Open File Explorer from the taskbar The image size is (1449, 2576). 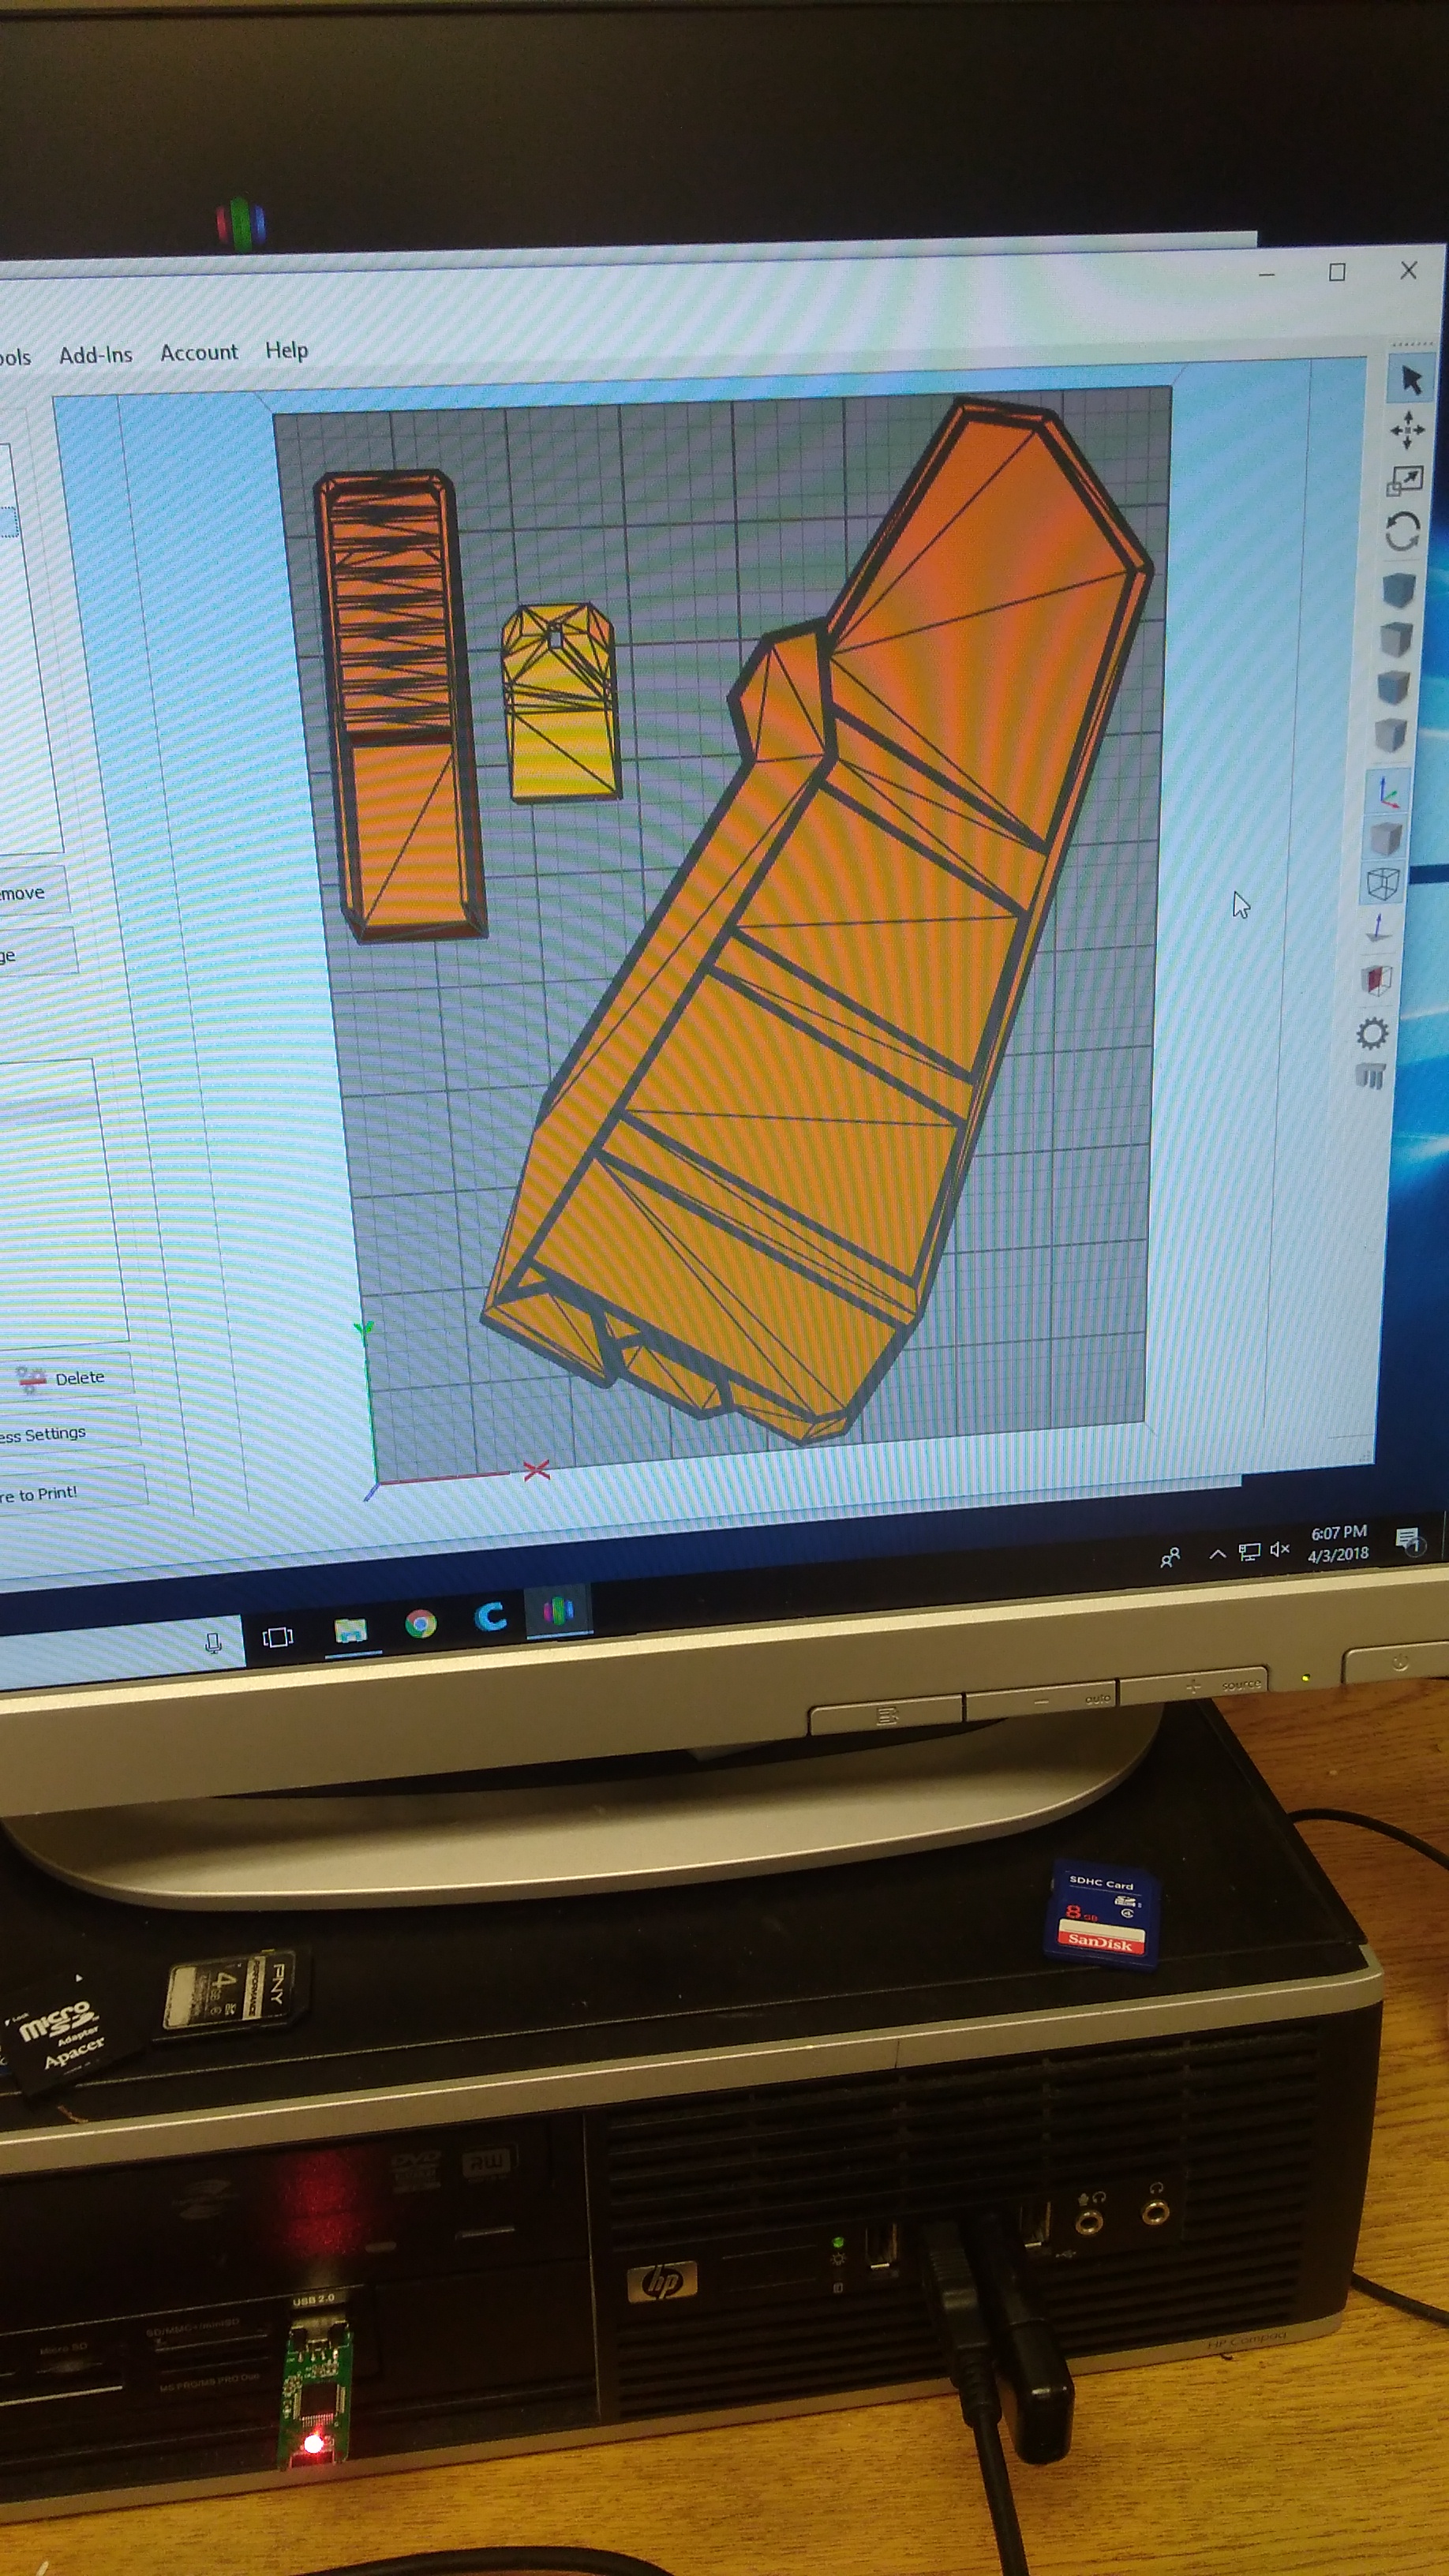pyautogui.click(x=350, y=1631)
